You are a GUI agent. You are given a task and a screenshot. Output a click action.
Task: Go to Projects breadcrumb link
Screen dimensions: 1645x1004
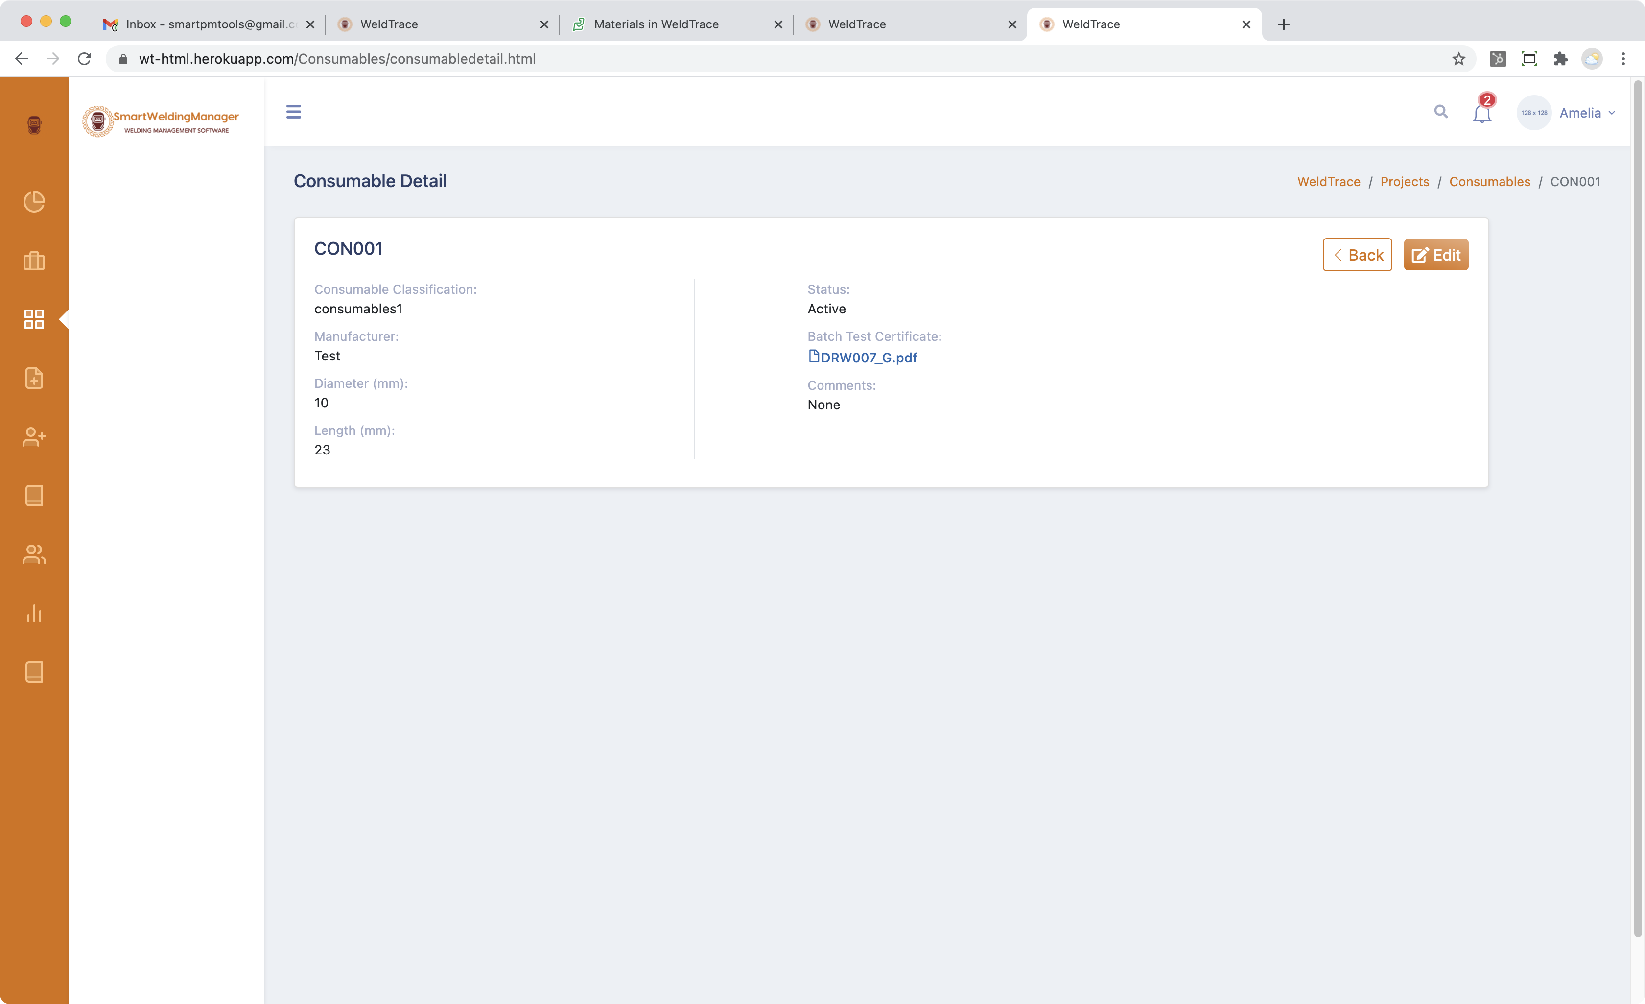1404,182
